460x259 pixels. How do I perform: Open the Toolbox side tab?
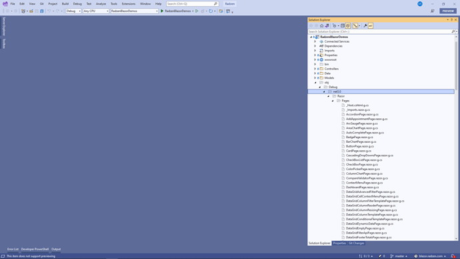pos(4,43)
